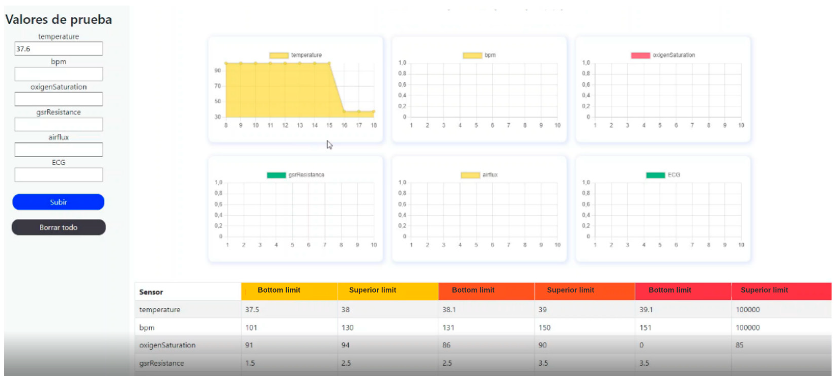838x383 pixels.
Task: Click the ECG input field
Action: (59, 175)
